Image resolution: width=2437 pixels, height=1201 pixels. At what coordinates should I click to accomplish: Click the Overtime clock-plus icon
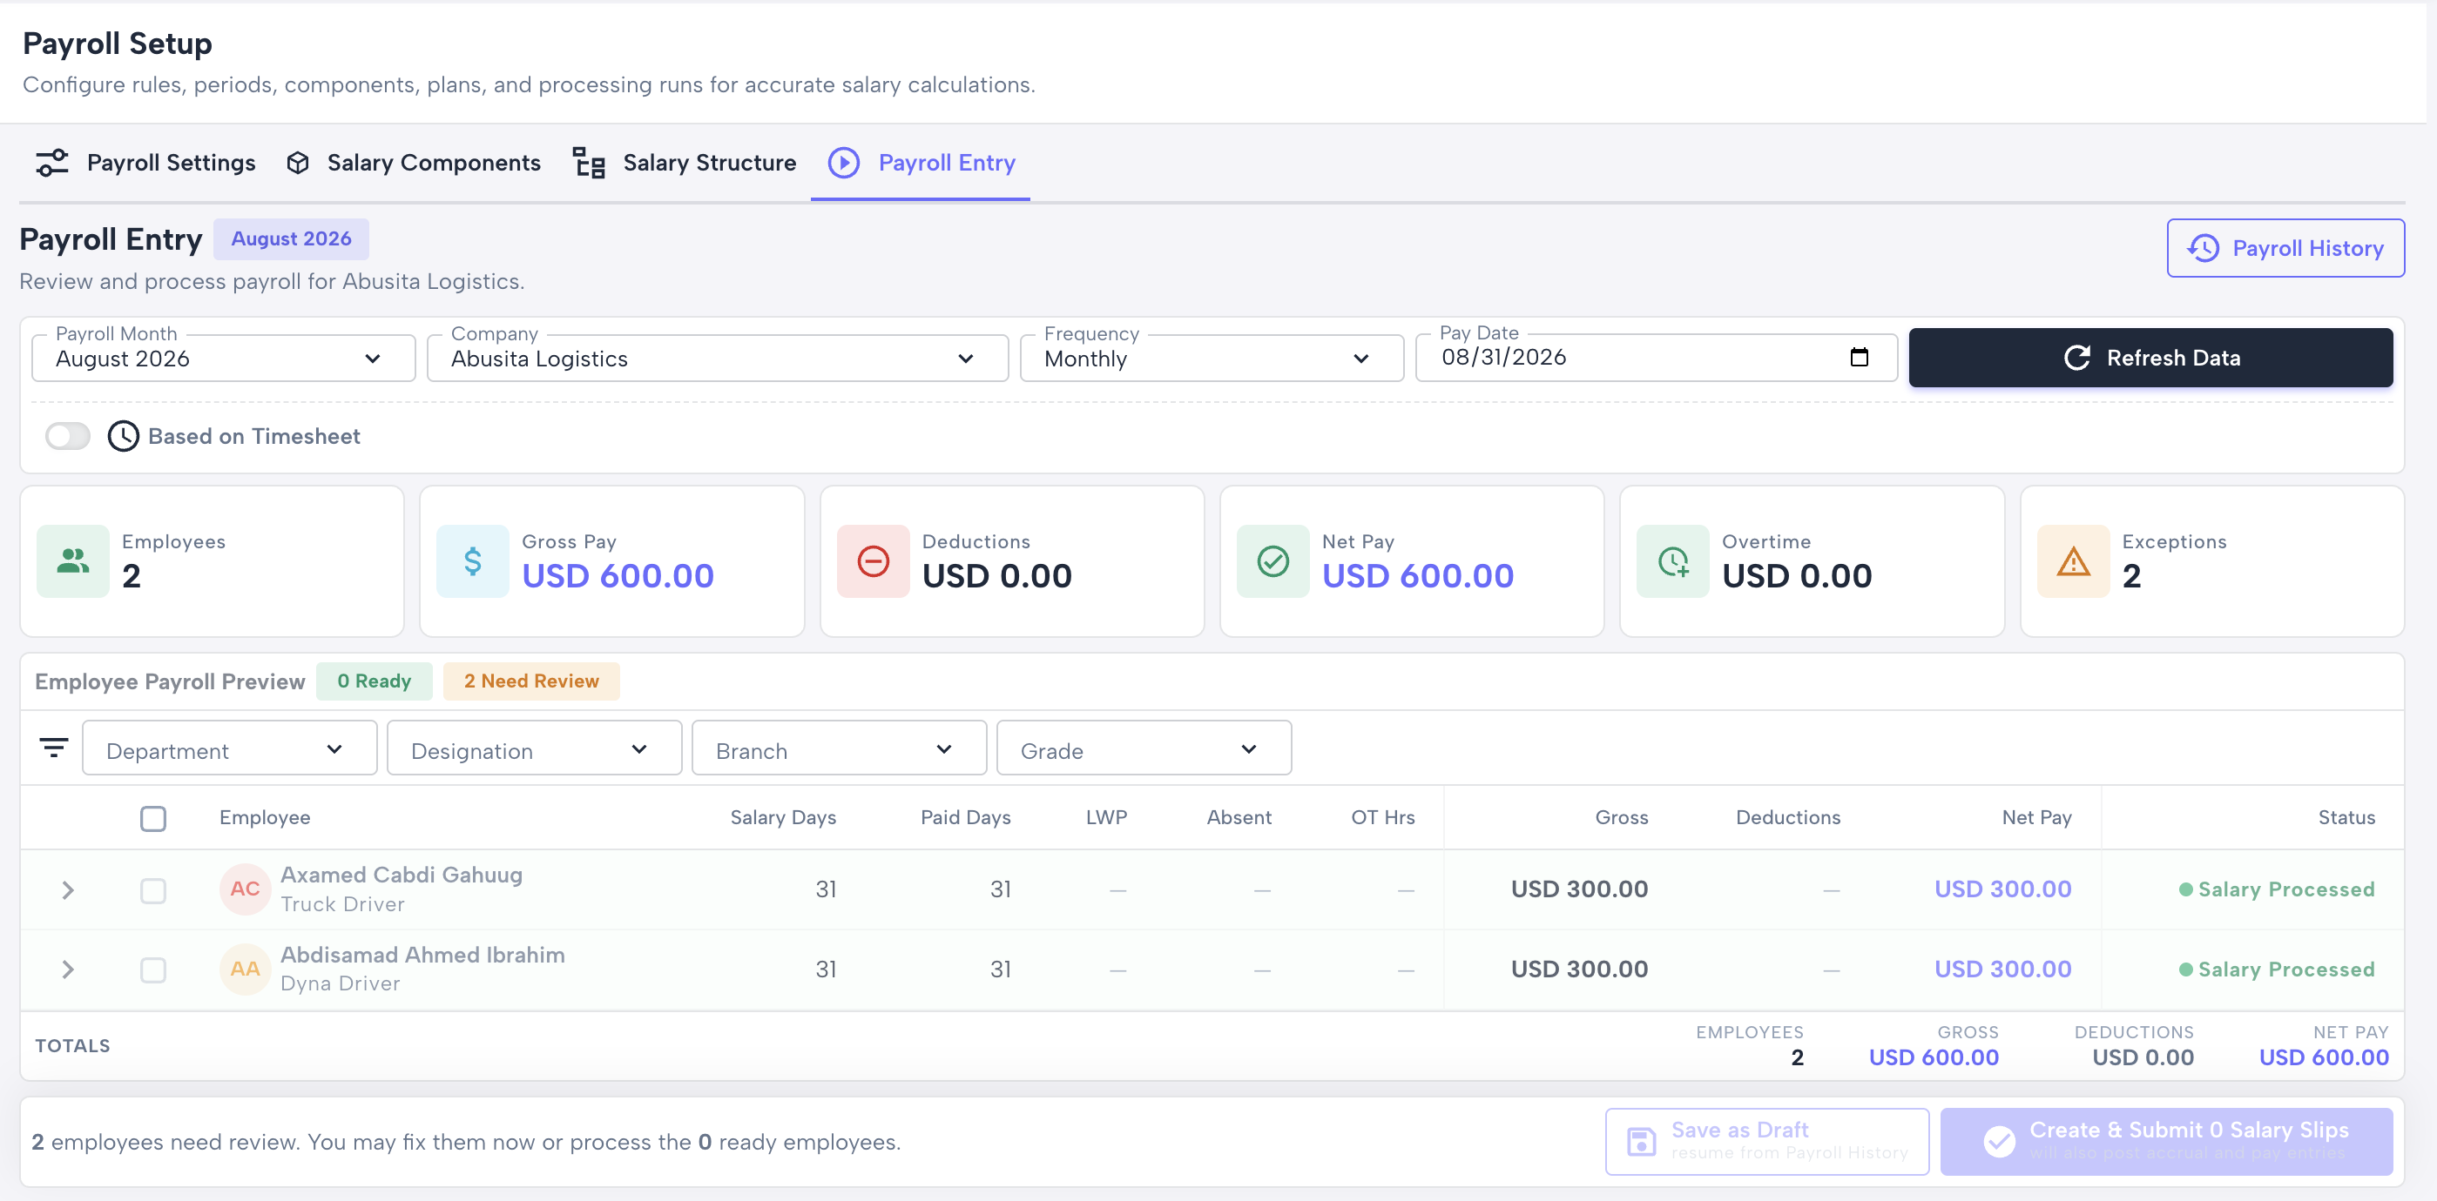coord(1673,561)
